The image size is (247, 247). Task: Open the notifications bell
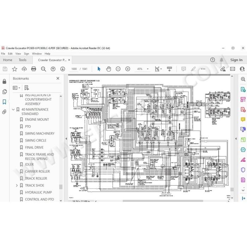click(222, 60)
